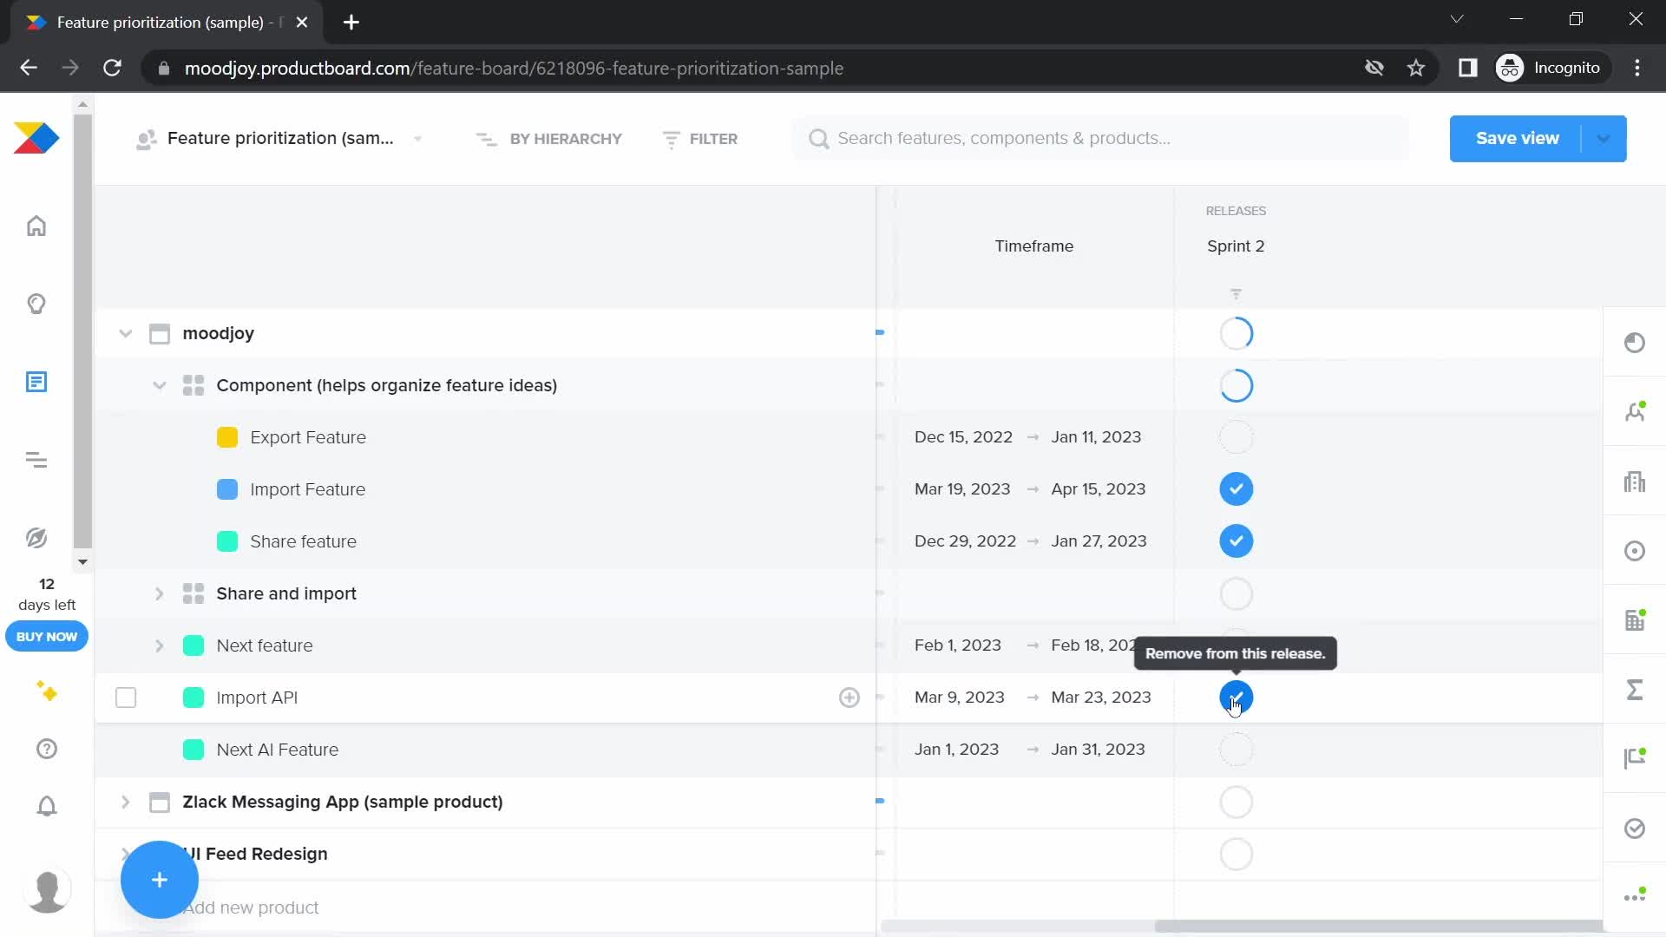This screenshot has height=937, width=1666.
Task: Add Share and import to Sprint 2
Action: pyautogui.click(x=1236, y=593)
